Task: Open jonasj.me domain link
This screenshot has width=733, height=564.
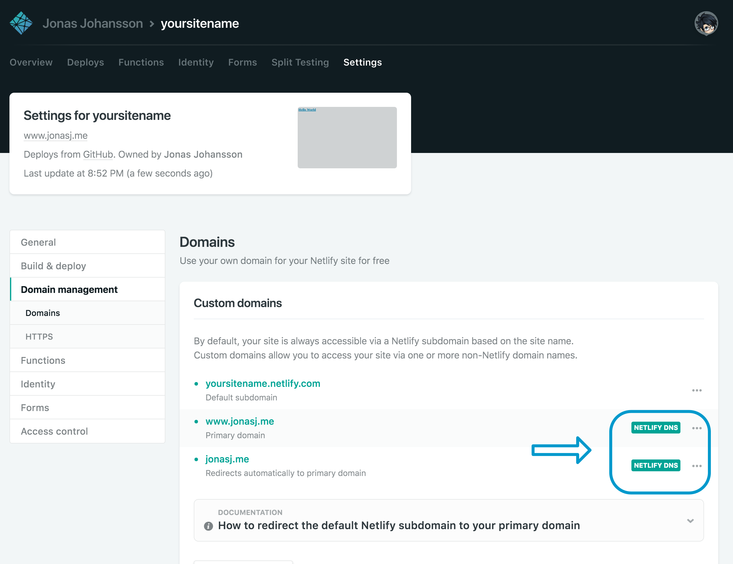Action: (x=227, y=459)
